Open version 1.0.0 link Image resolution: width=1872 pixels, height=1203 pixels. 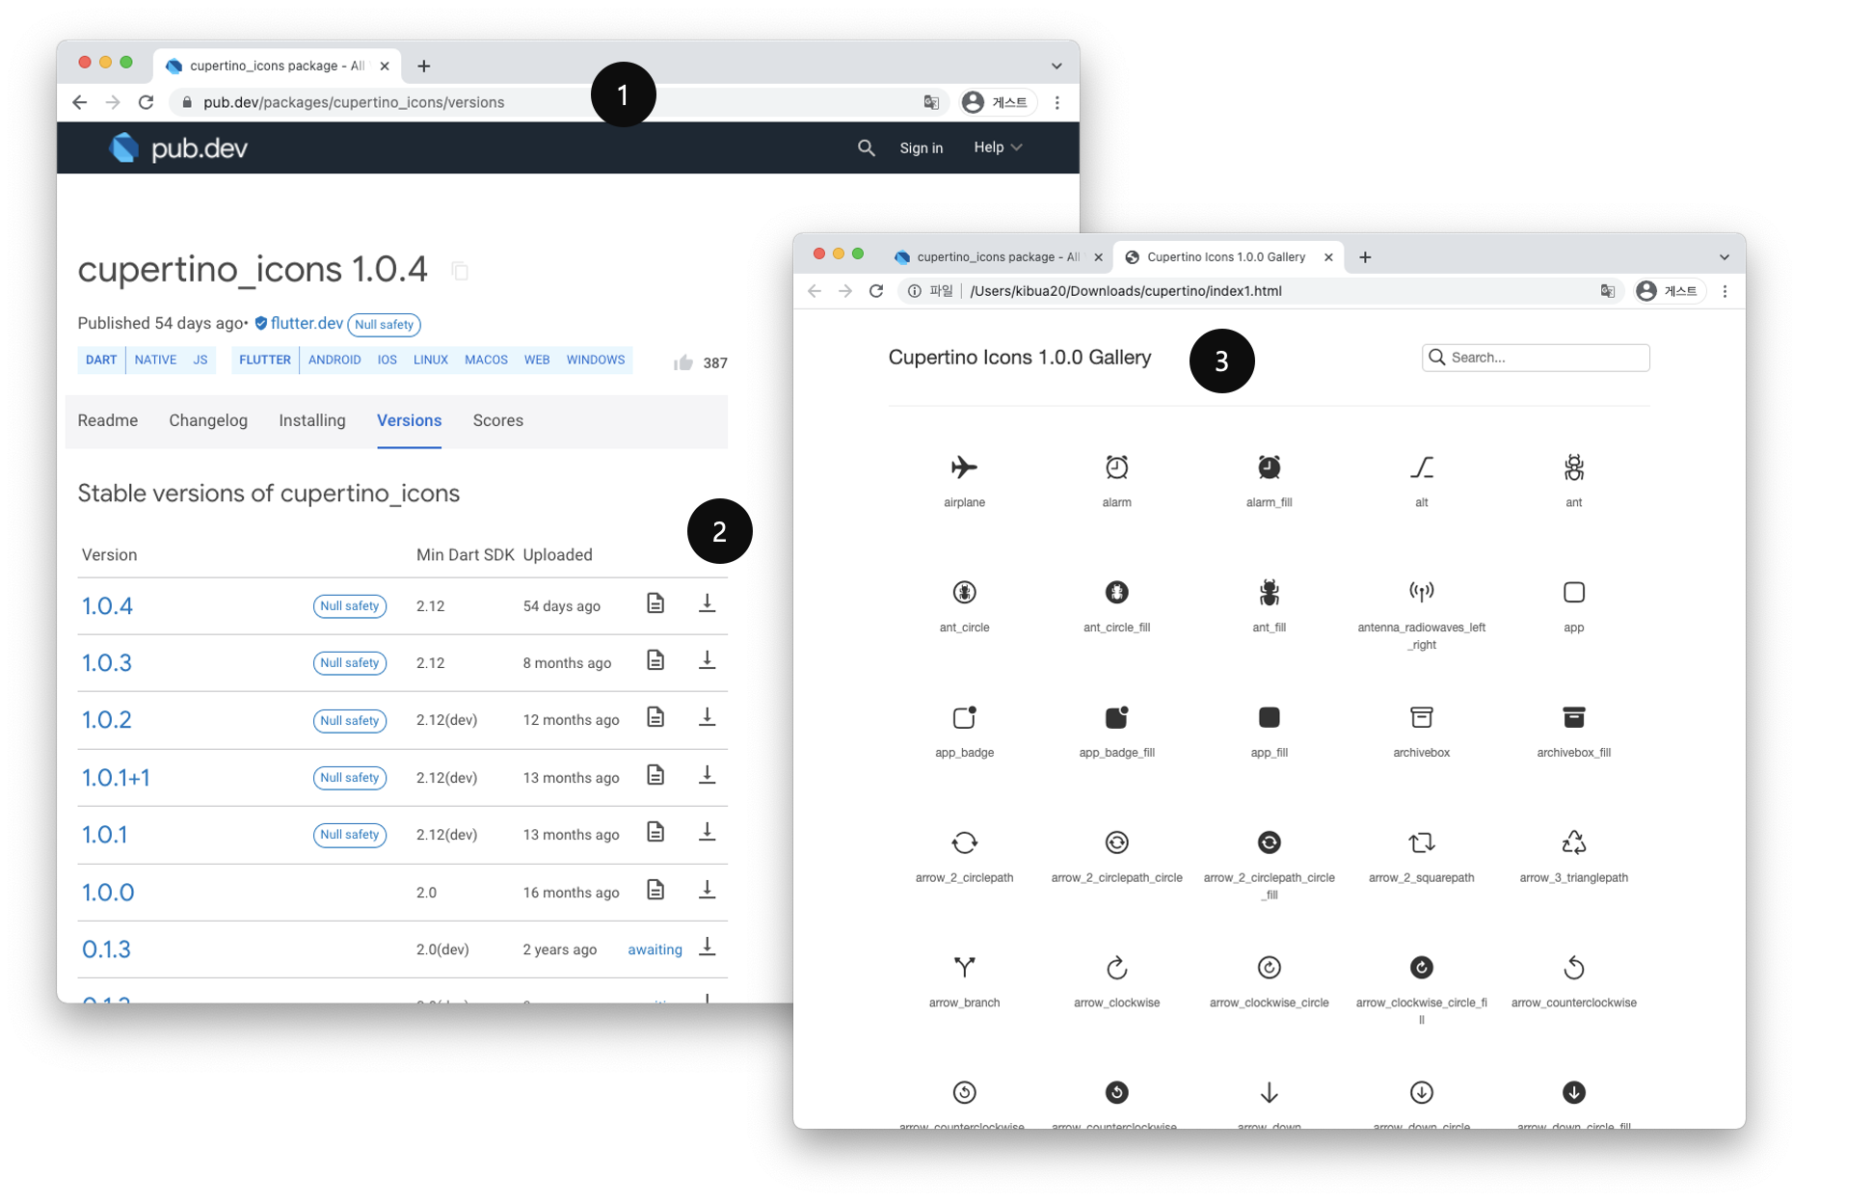tap(108, 892)
